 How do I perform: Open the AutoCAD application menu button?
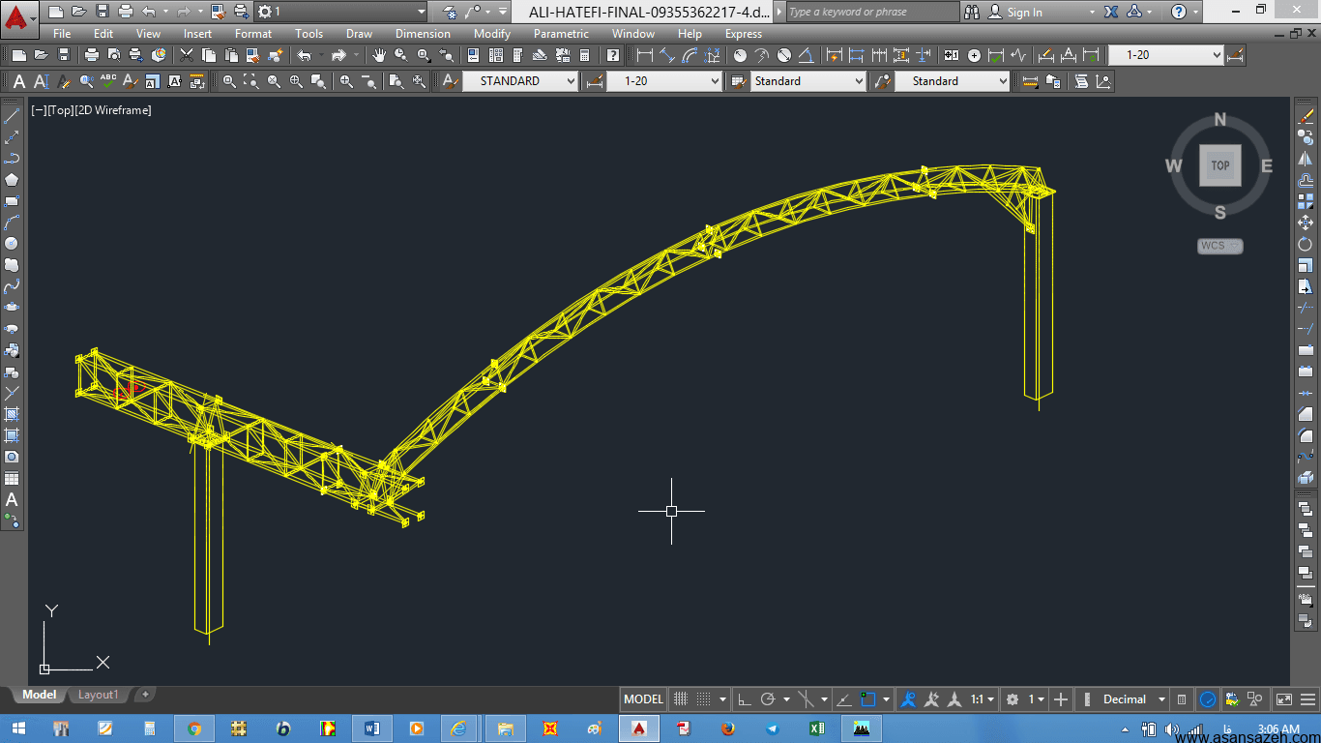tap(20, 17)
